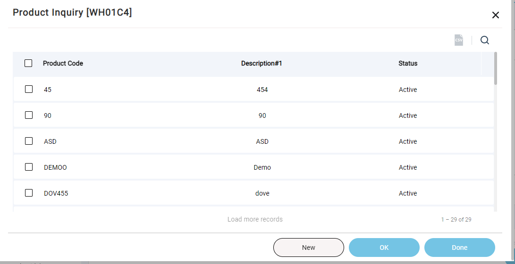Check the box for product 45
This screenshot has height=264, width=515.
29,89
